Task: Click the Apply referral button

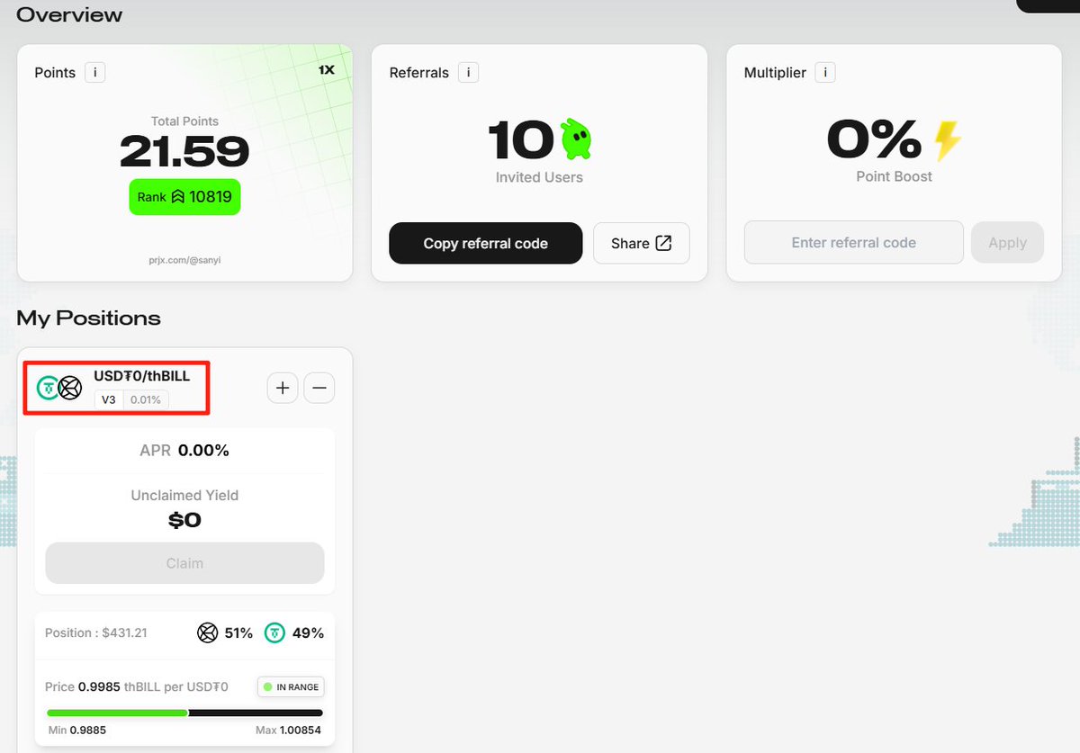Action: click(1007, 242)
